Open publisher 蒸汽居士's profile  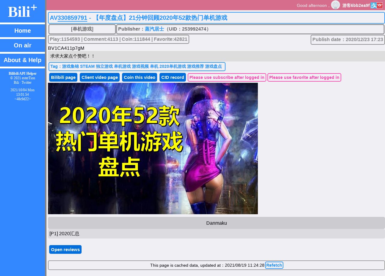[x=154, y=29]
